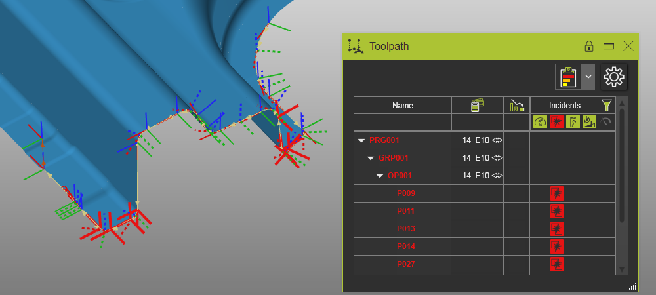Click the grey speedometer incident filter
The image size is (656, 295).
(x=605, y=122)
